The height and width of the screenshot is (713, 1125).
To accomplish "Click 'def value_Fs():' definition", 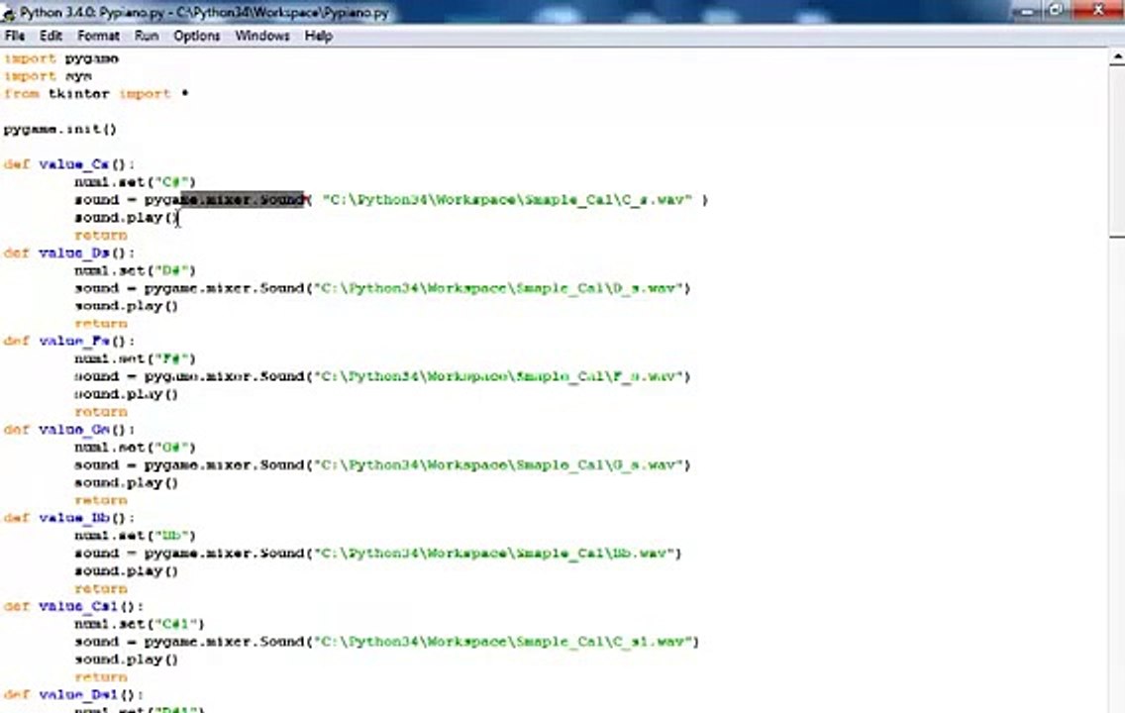I will [69, 341].
